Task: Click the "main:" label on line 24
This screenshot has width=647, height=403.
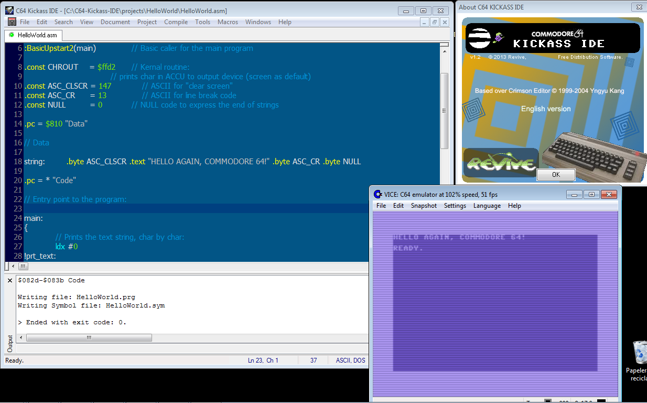Action: coord(34,218)
